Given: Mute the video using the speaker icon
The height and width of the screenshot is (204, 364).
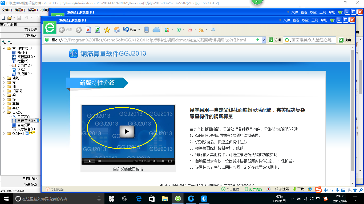Looking at the screenshot, I should pos(155,161).
